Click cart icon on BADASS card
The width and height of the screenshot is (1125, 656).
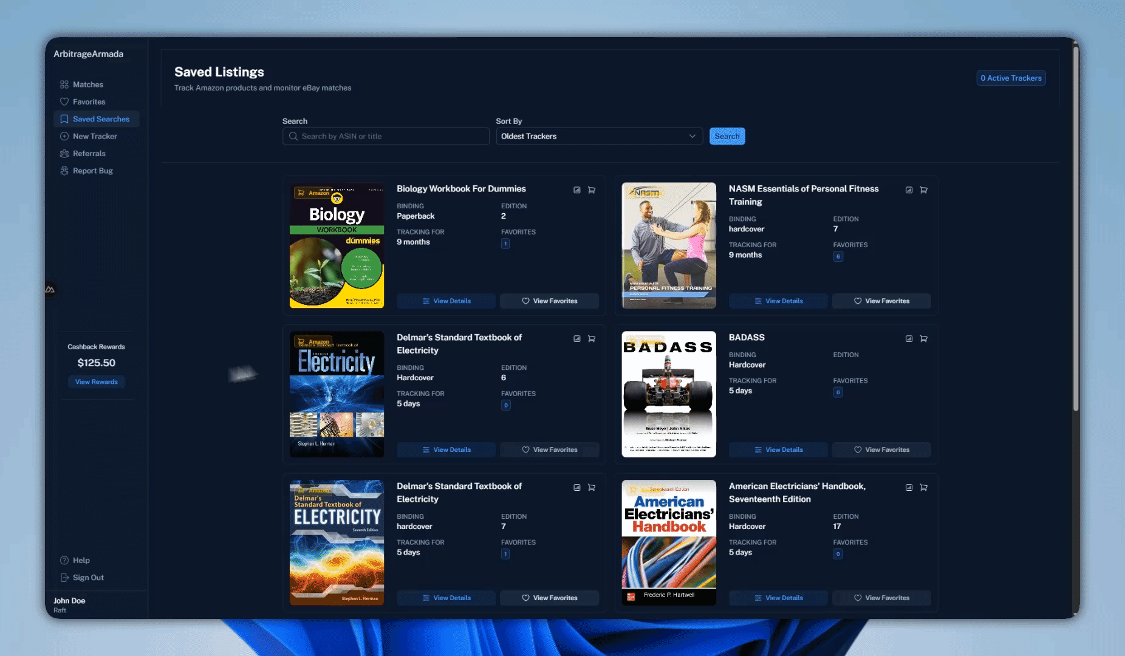point(924,339)
